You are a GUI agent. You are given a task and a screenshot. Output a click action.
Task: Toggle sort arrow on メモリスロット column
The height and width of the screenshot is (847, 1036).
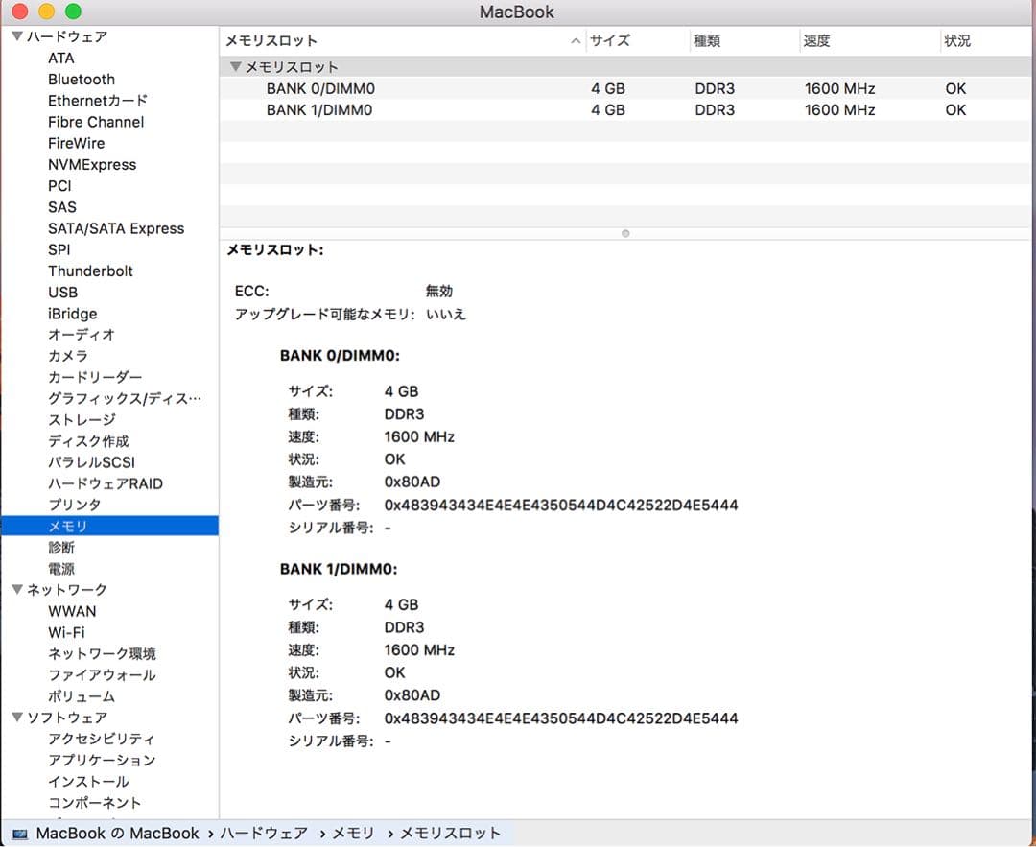click(576, 41)
